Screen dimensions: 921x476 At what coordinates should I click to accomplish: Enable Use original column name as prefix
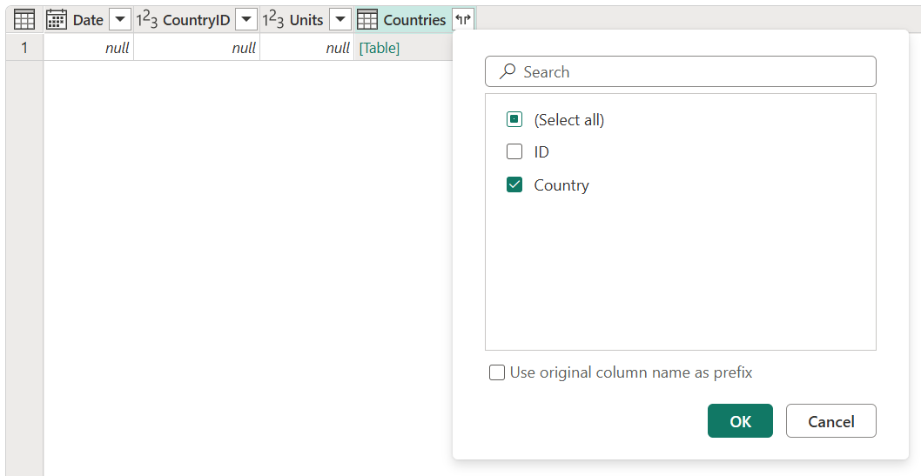pyautogui.click(x=497, y=372)
